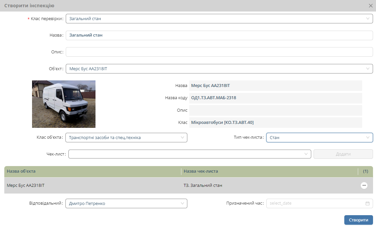The image size is (376, 229).
Task: Open the Тип чек-листа dropdown showing Стан
Action: (x=319, y=137)
